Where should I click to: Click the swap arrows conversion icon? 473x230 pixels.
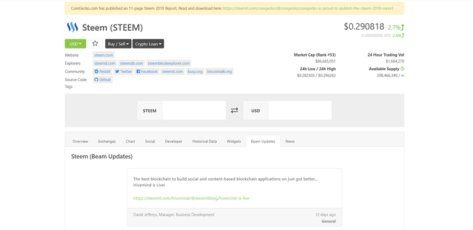pos(235,111)
